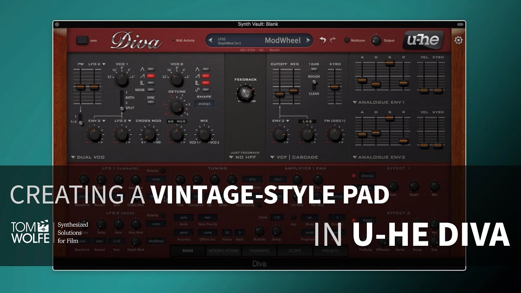Click the Feedback knob
The image size is (521, 293).
[245, 93]
